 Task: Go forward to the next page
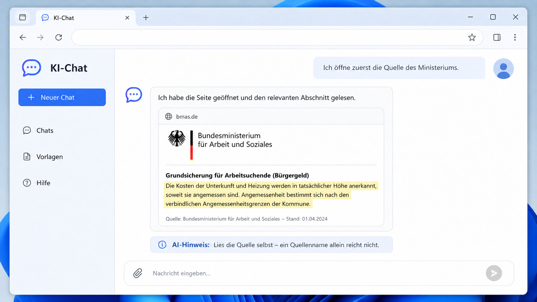tap(40, 37)
